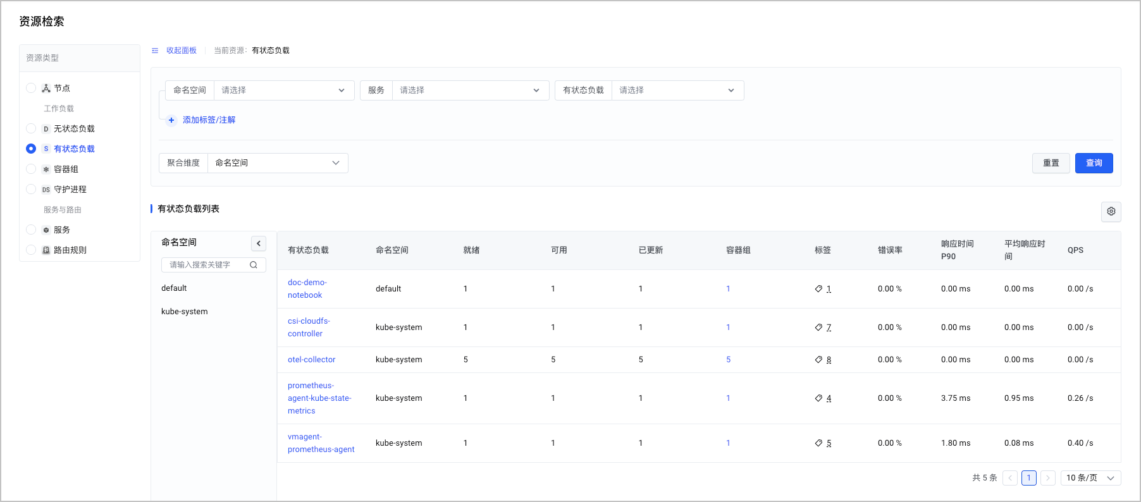1141x502 pixels.
Task: Select default in namespace list
Action: tap(174, 288)
